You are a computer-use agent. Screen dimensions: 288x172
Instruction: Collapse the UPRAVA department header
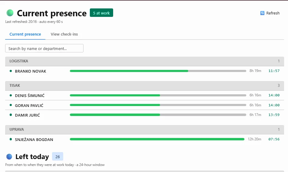145,130
